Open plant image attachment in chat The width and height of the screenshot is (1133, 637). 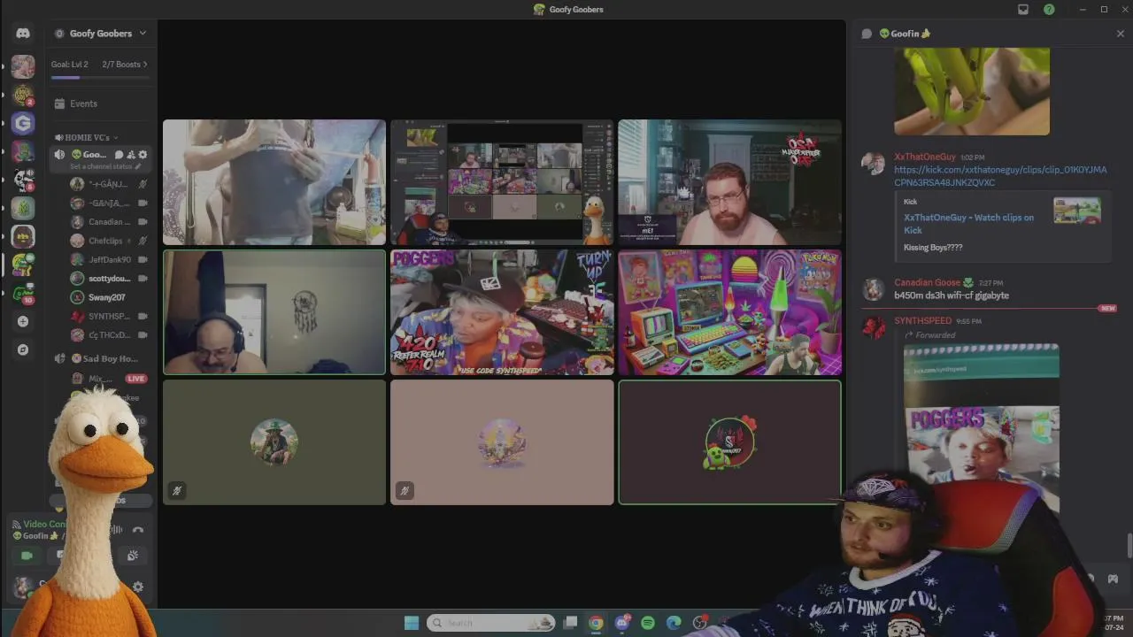coord(972,91)
